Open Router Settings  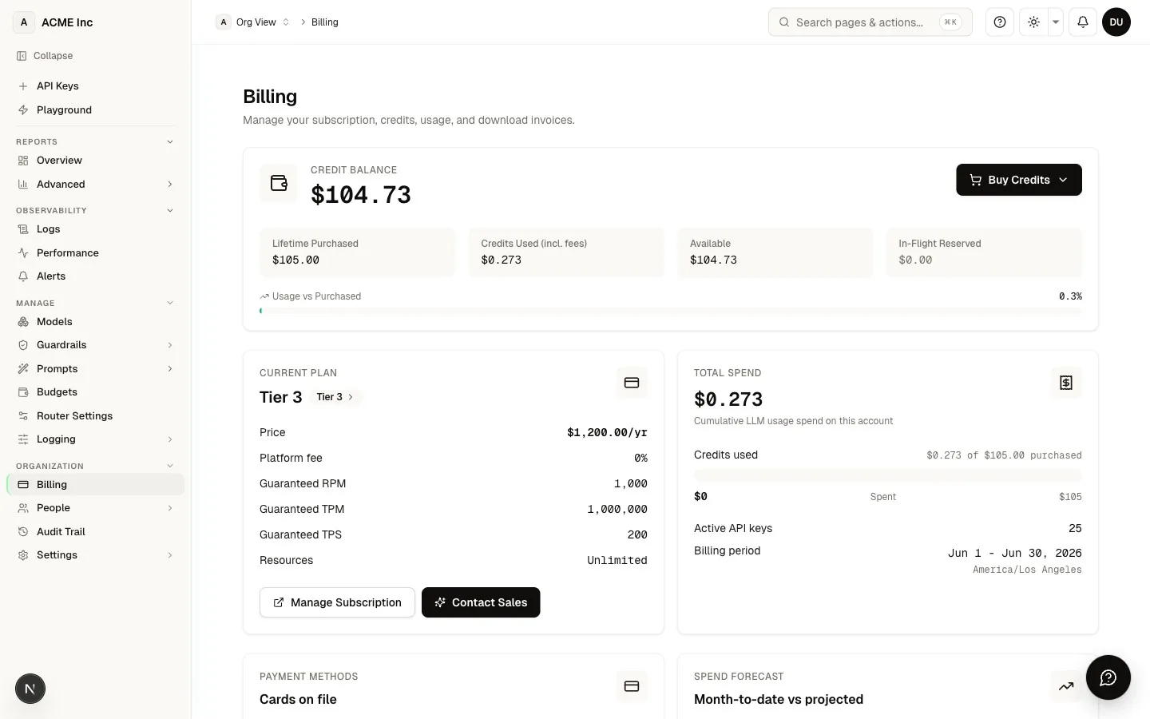point(96,416)
